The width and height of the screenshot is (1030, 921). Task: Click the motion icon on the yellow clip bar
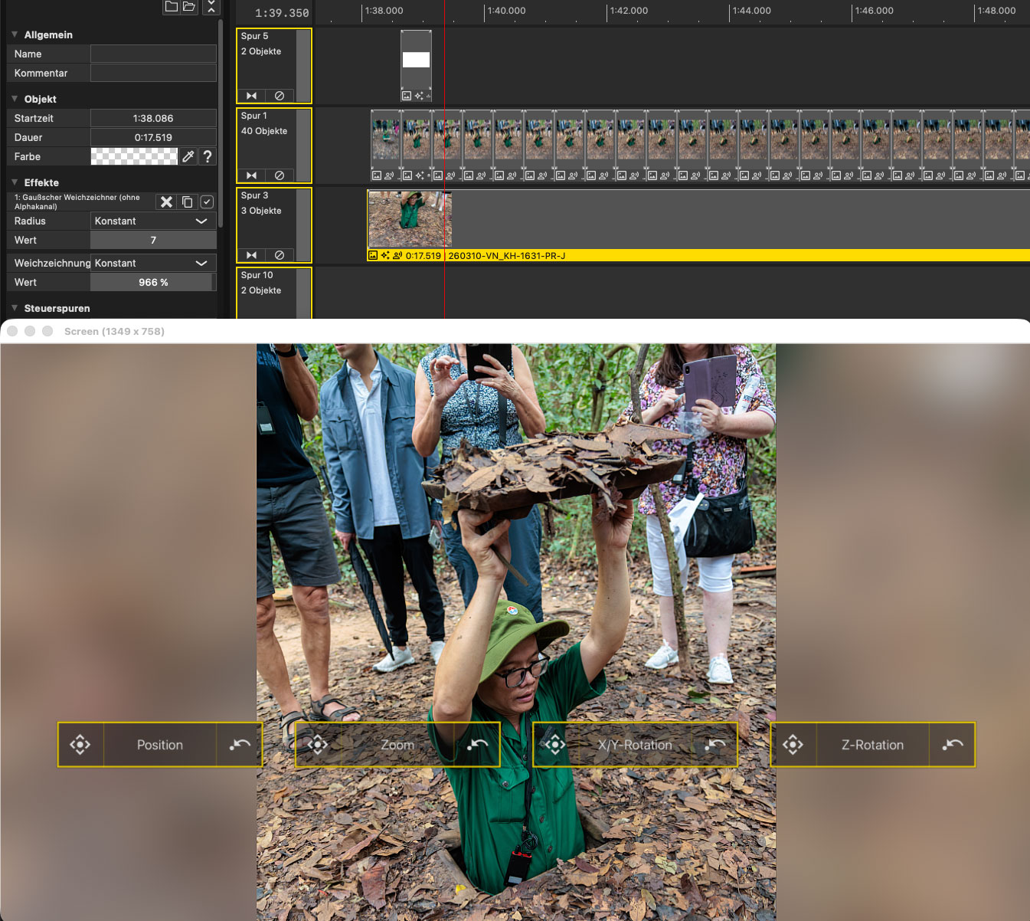click(x=397, y=255)
